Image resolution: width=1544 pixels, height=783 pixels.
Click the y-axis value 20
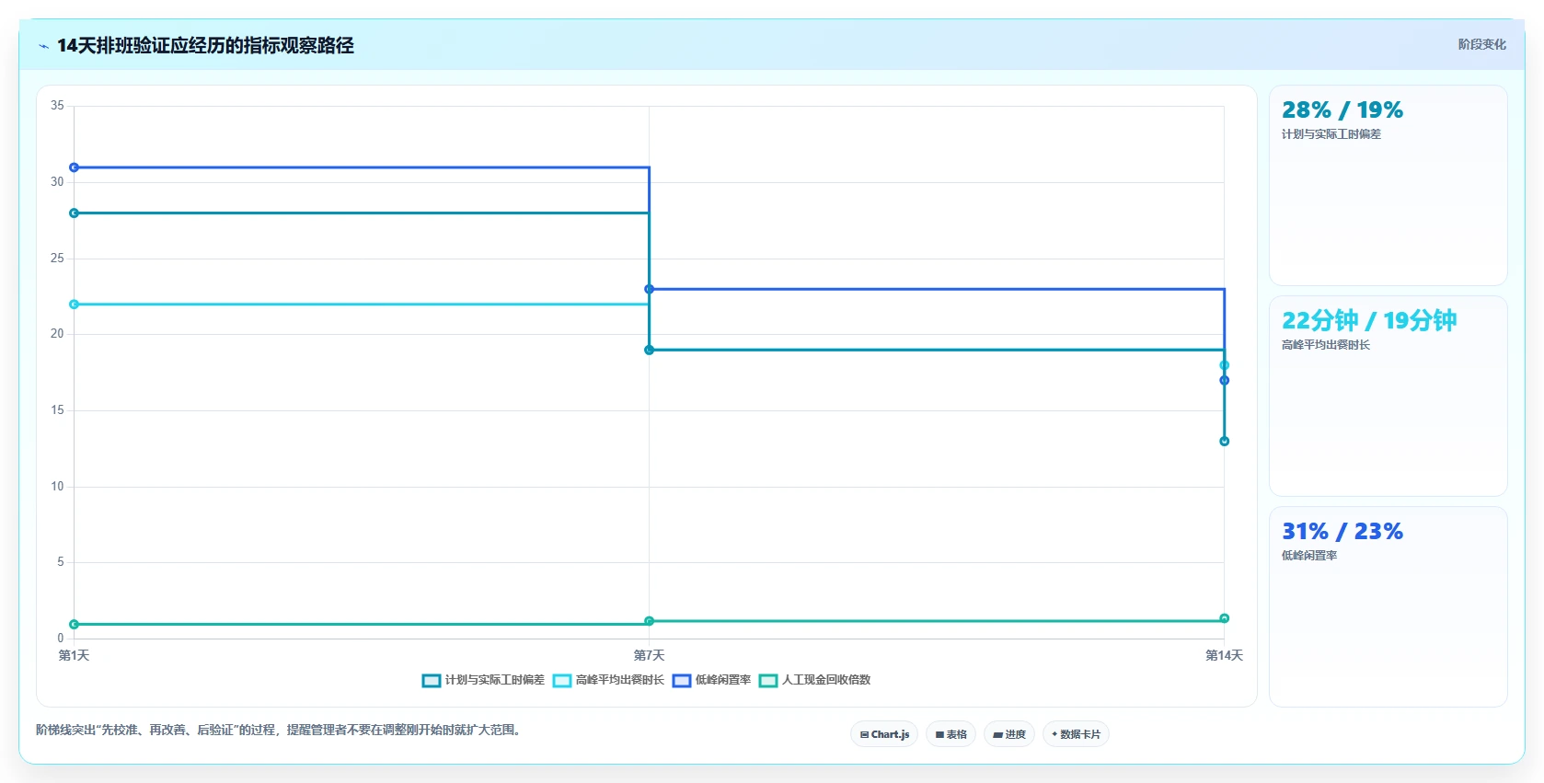pos(57,334)
